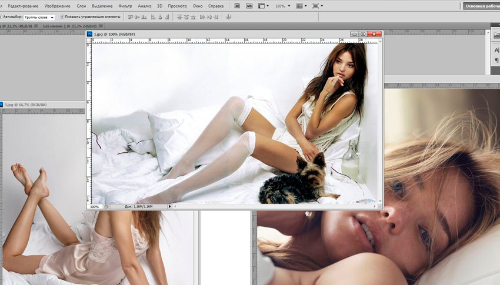This screenshot has width=500, height=285.
Task: Click the align right edges icon
Action: pyautogui.click(x=167, y=17)
